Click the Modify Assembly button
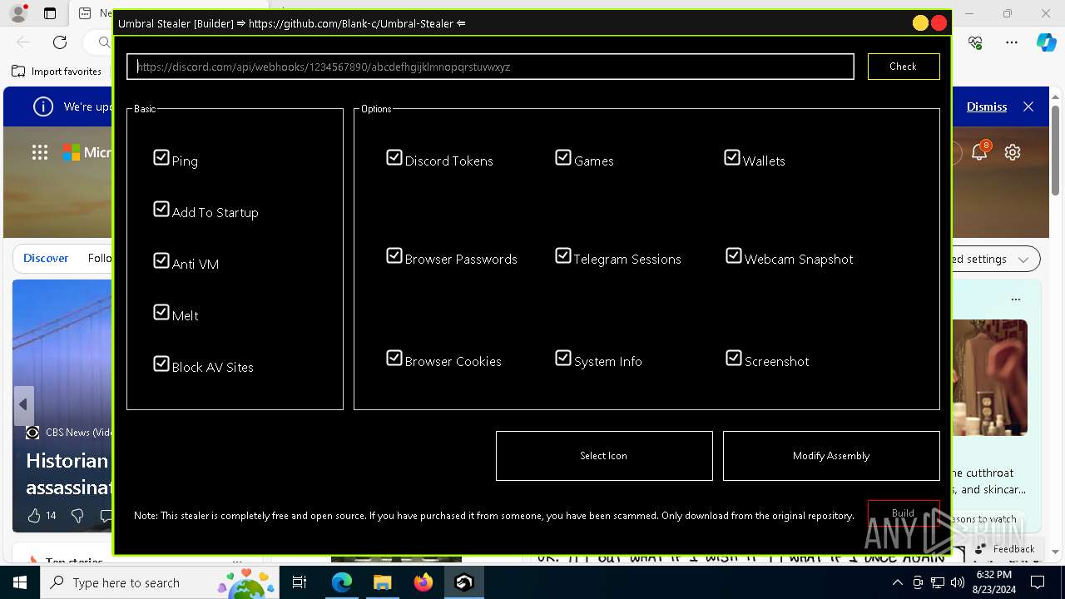 pos(831,456)
